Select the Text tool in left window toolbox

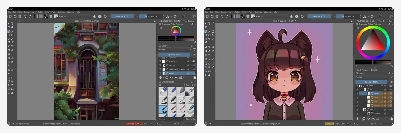click(12, 24)
